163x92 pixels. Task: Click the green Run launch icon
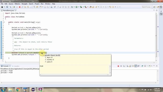tap(76, 7)
